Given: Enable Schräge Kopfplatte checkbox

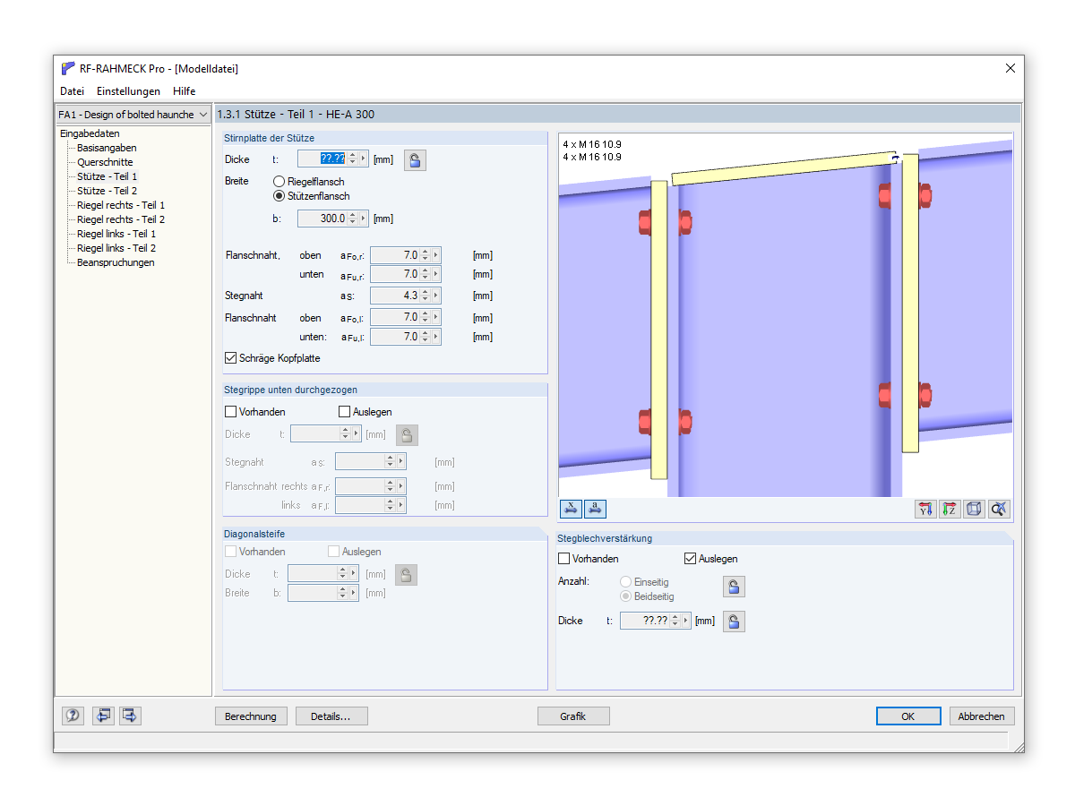Looking at the screenshot, I should 231,358.
